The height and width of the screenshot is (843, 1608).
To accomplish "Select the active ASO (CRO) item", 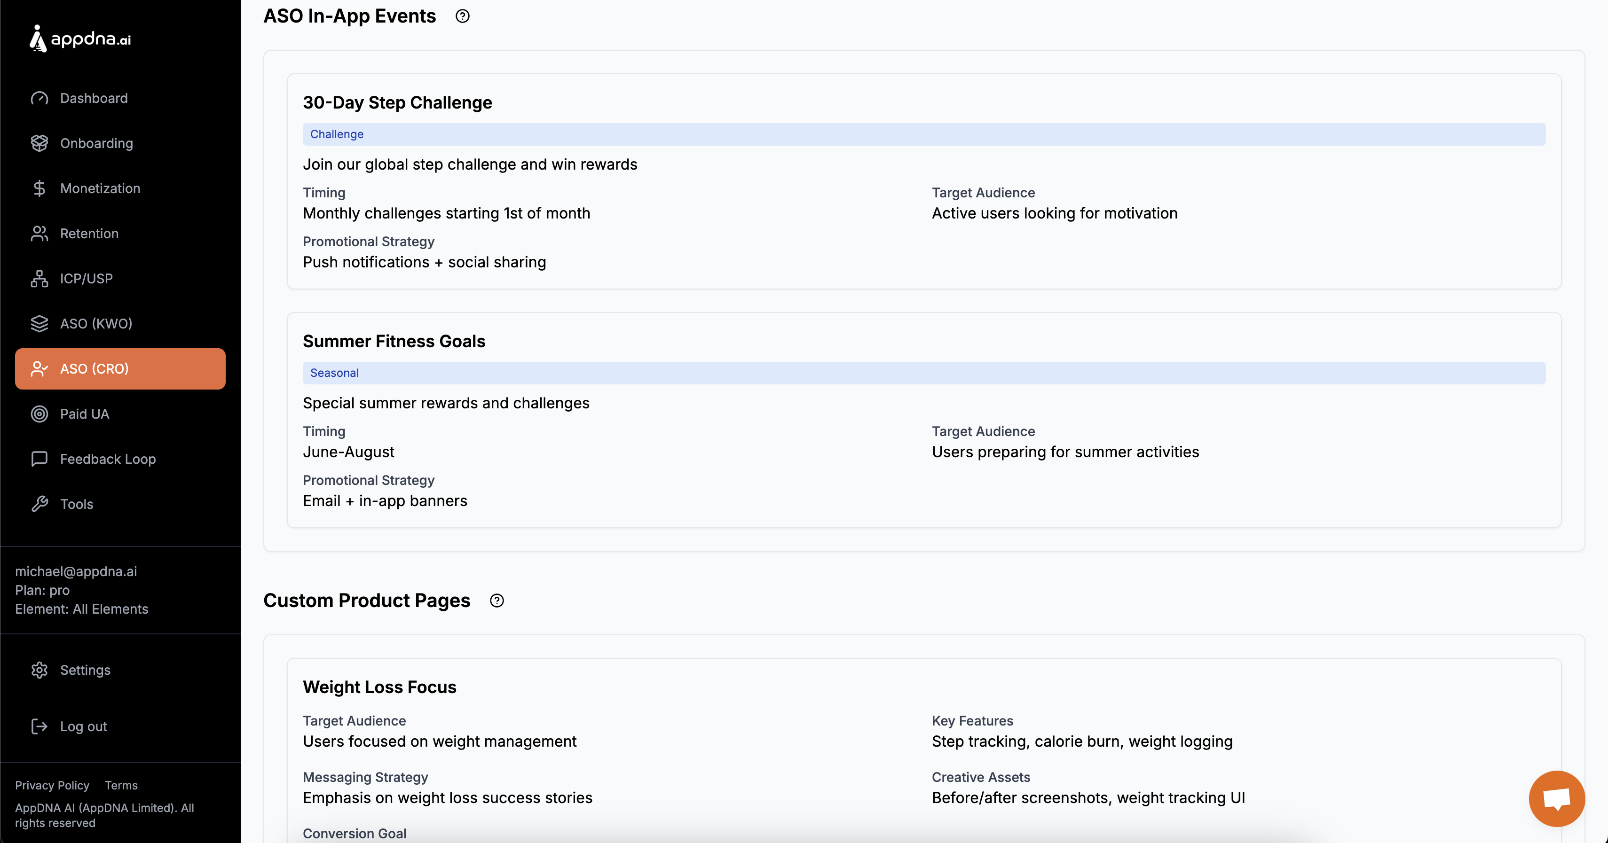I will coord(120,369).
